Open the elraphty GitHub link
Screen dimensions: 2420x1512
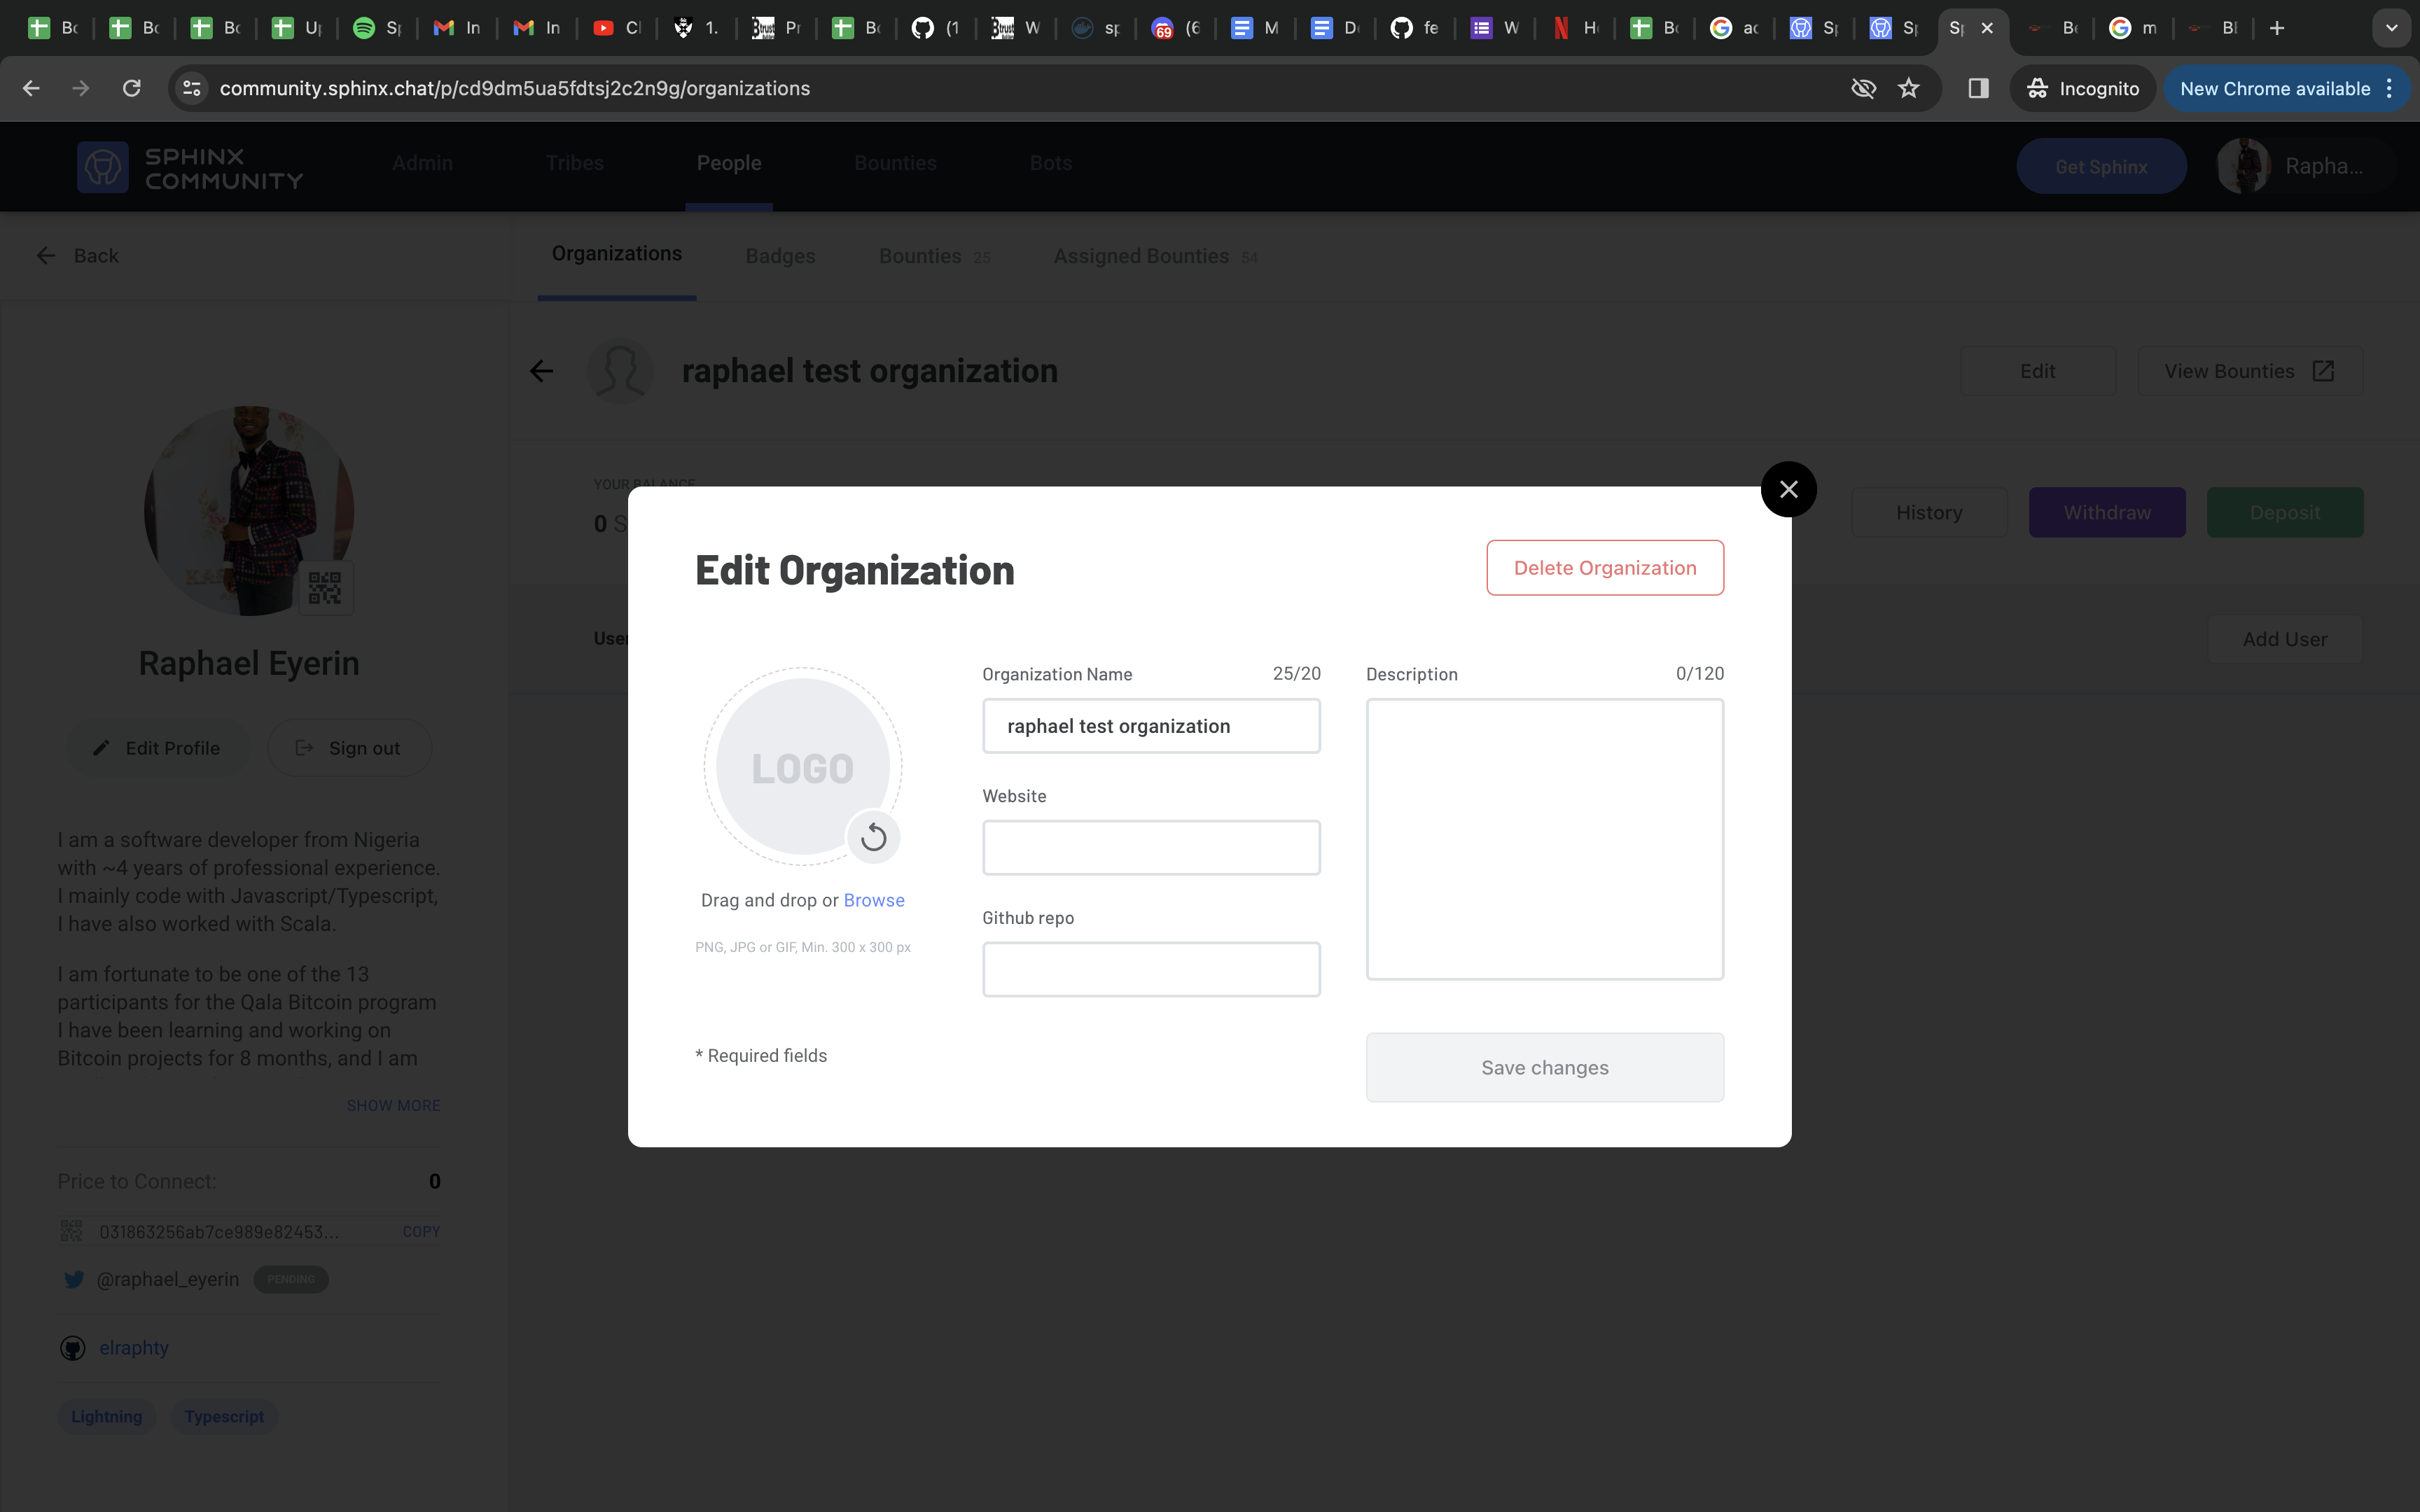point(134,1348)
